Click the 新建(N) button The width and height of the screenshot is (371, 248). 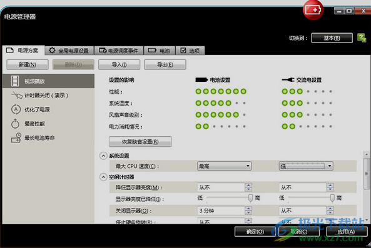point(28,65)
